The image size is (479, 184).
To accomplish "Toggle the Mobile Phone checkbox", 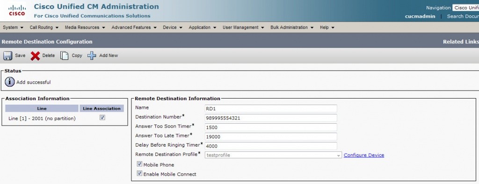I will click(x=139, y=164).
